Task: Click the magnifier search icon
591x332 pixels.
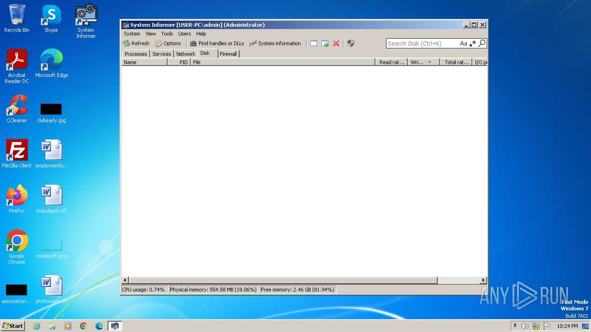Action: coord(482,43)
